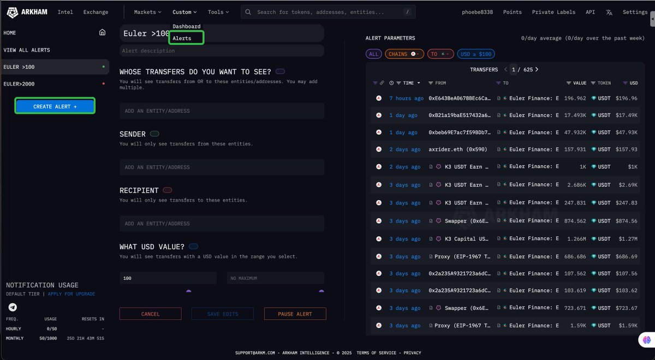
Task: Click the filter icon next to the TO column
Action: pos(499,83)
